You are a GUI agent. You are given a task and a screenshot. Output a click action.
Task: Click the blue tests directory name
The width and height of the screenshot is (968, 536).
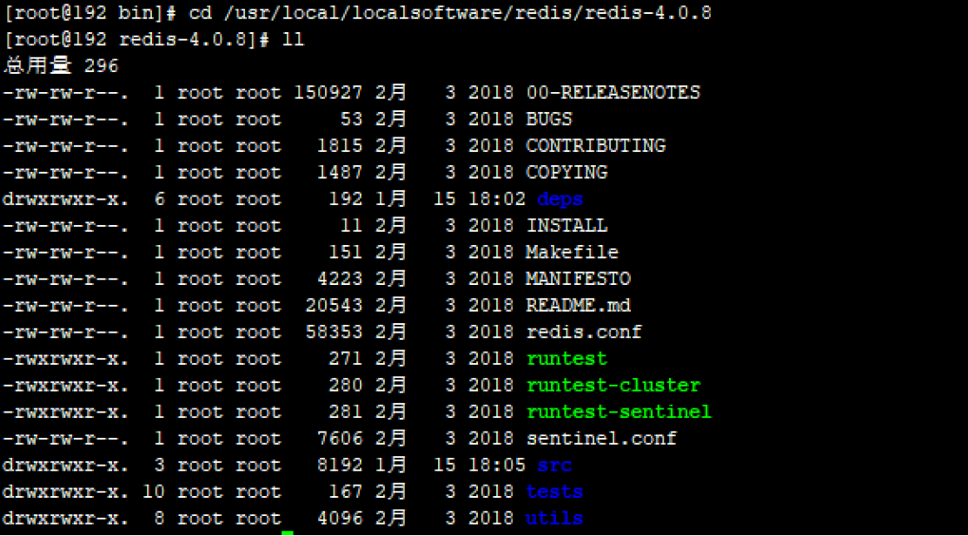[554, 493]
